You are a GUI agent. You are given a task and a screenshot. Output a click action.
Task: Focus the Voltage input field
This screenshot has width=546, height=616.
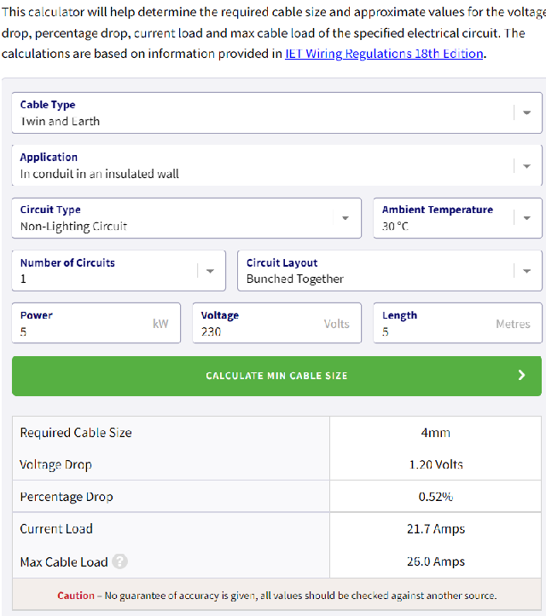coord(256,331)
